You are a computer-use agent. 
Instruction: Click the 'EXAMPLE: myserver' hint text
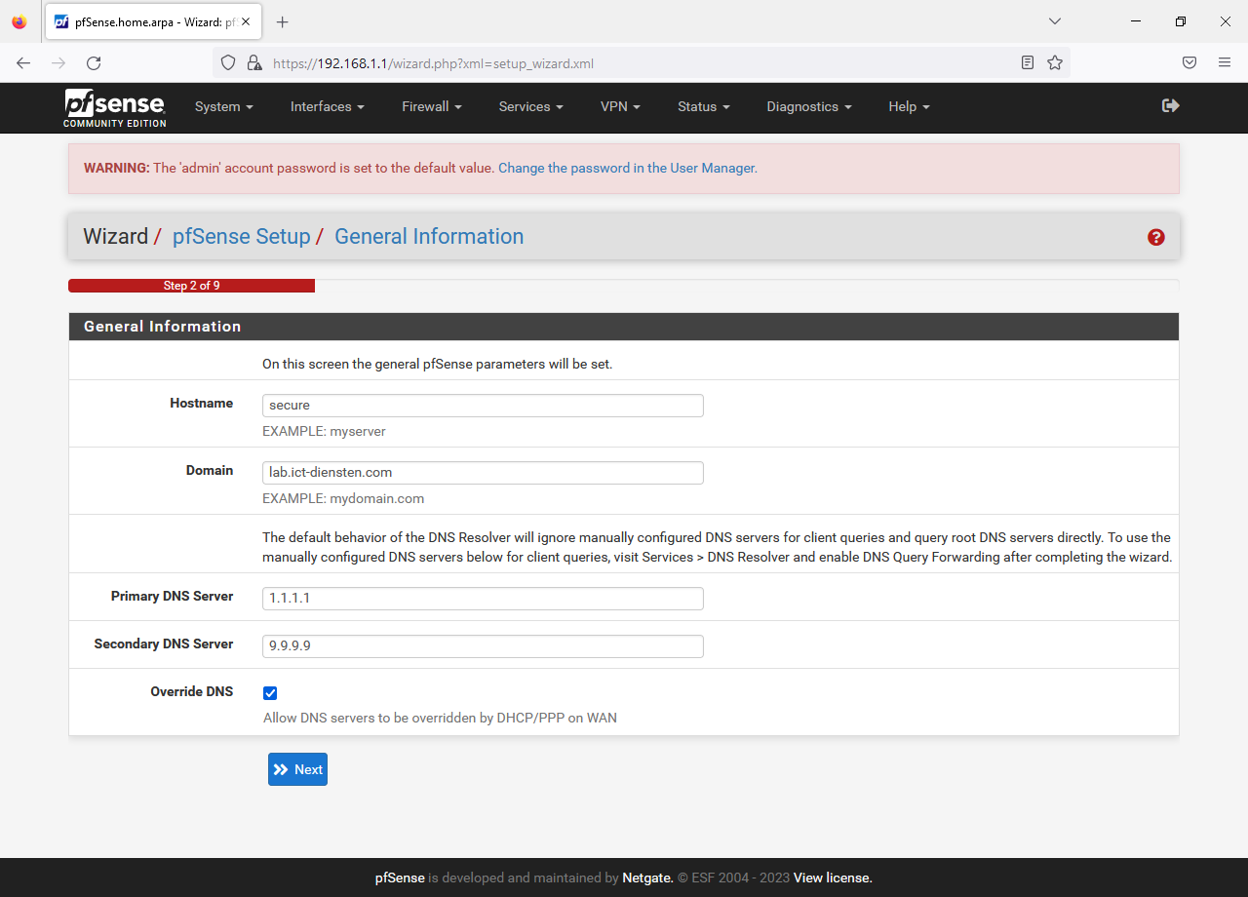(324, 431)
